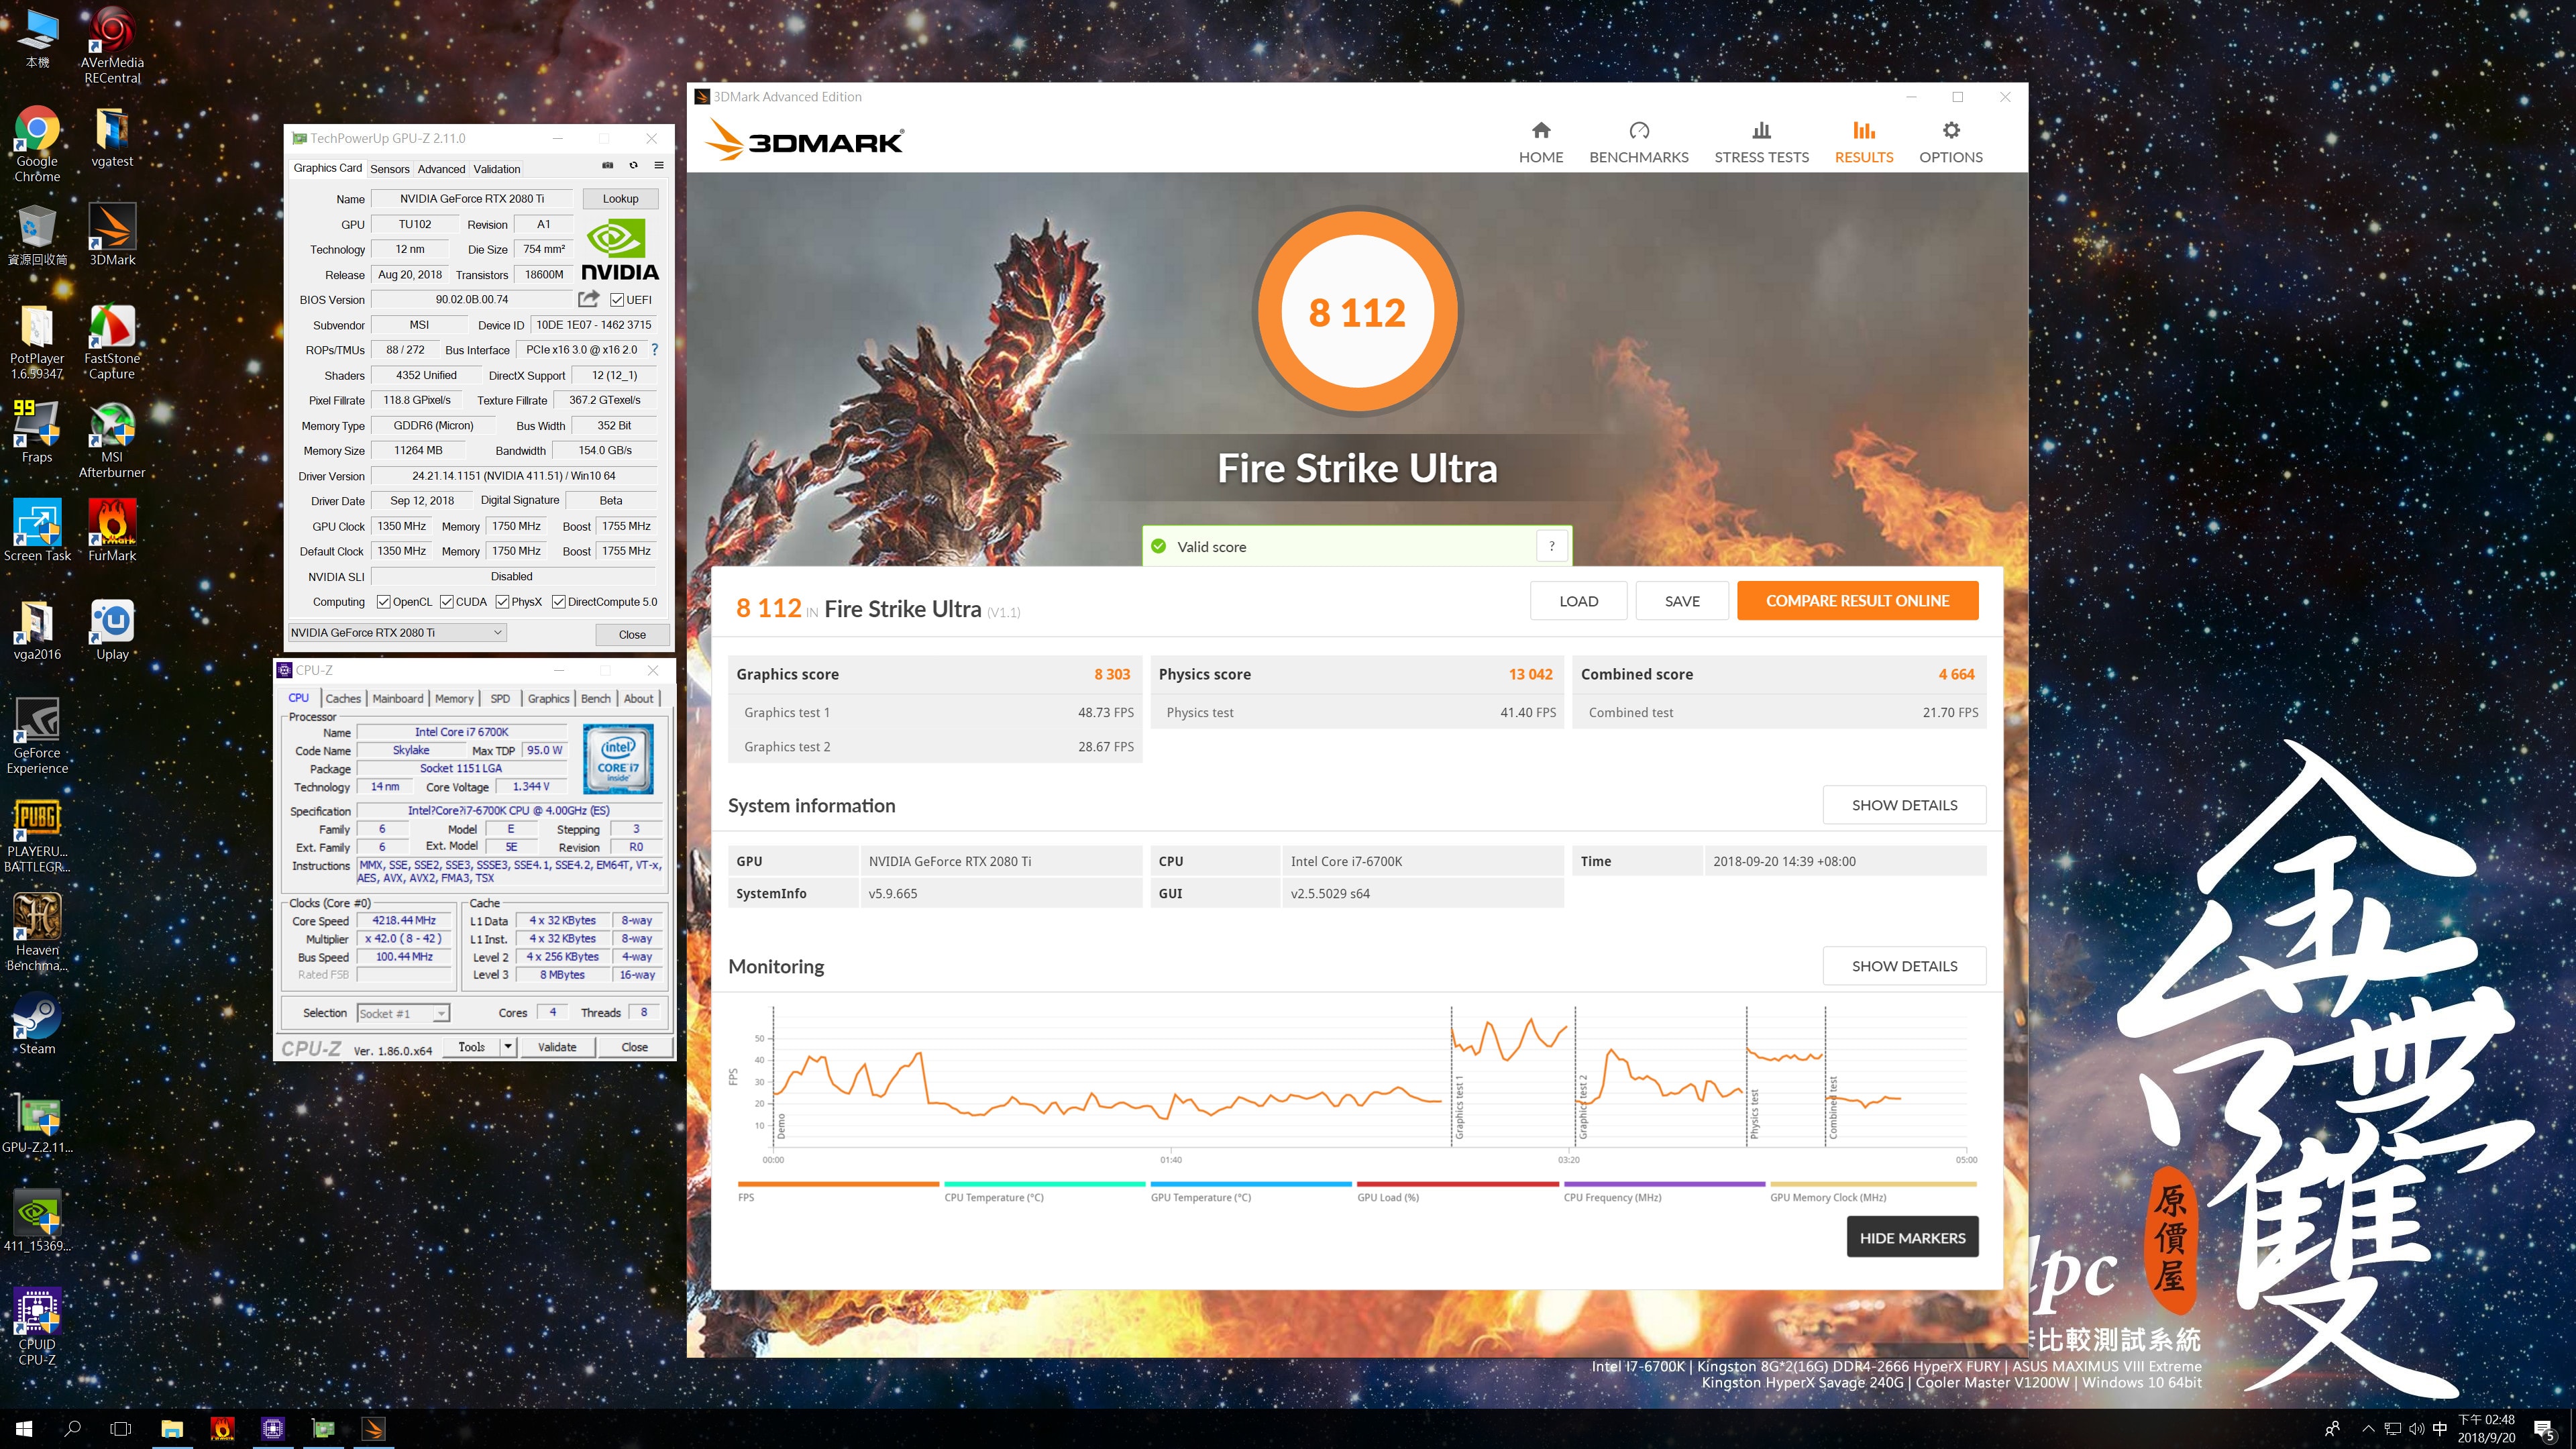Viewport: 2576px width, 1449px height.
Task: Click the Lookup button in GPU-Z
Action: coord(620,199)
